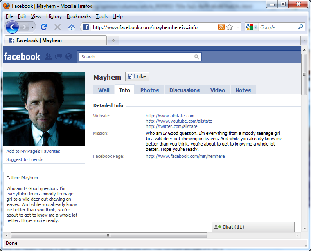Open the Video tab
Image resolution: width=311 pixels, height=251 pixels.
pos(218,90)
